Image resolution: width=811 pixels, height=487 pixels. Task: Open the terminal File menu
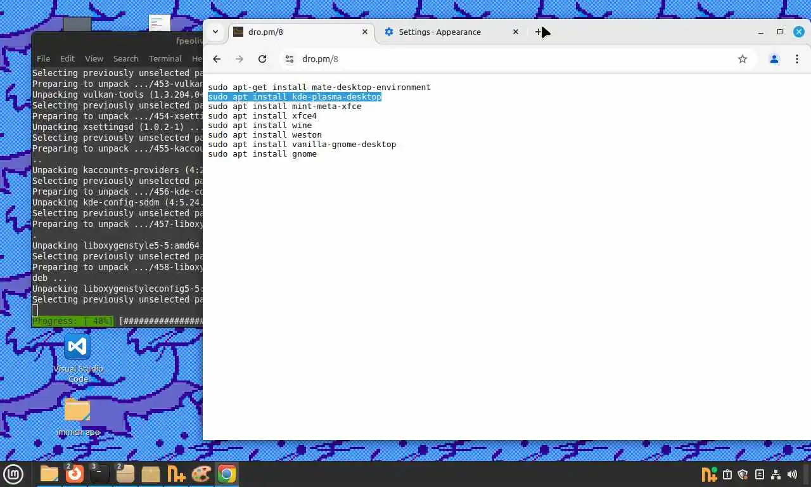pos(43,58)
